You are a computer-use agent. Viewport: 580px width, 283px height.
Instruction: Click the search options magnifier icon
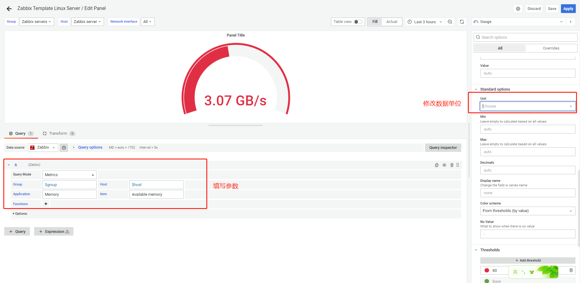coord(478,37)
